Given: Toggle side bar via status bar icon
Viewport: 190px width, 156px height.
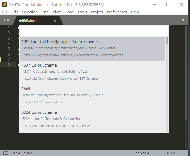Looking at the screenshot, I should (x=6, y=153).
